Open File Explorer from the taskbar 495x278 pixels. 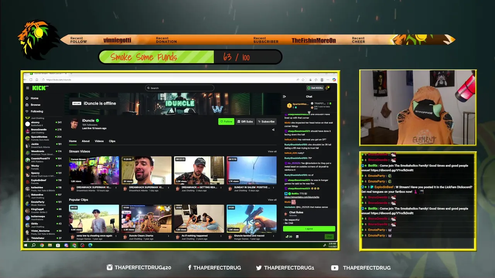(50, 245)
